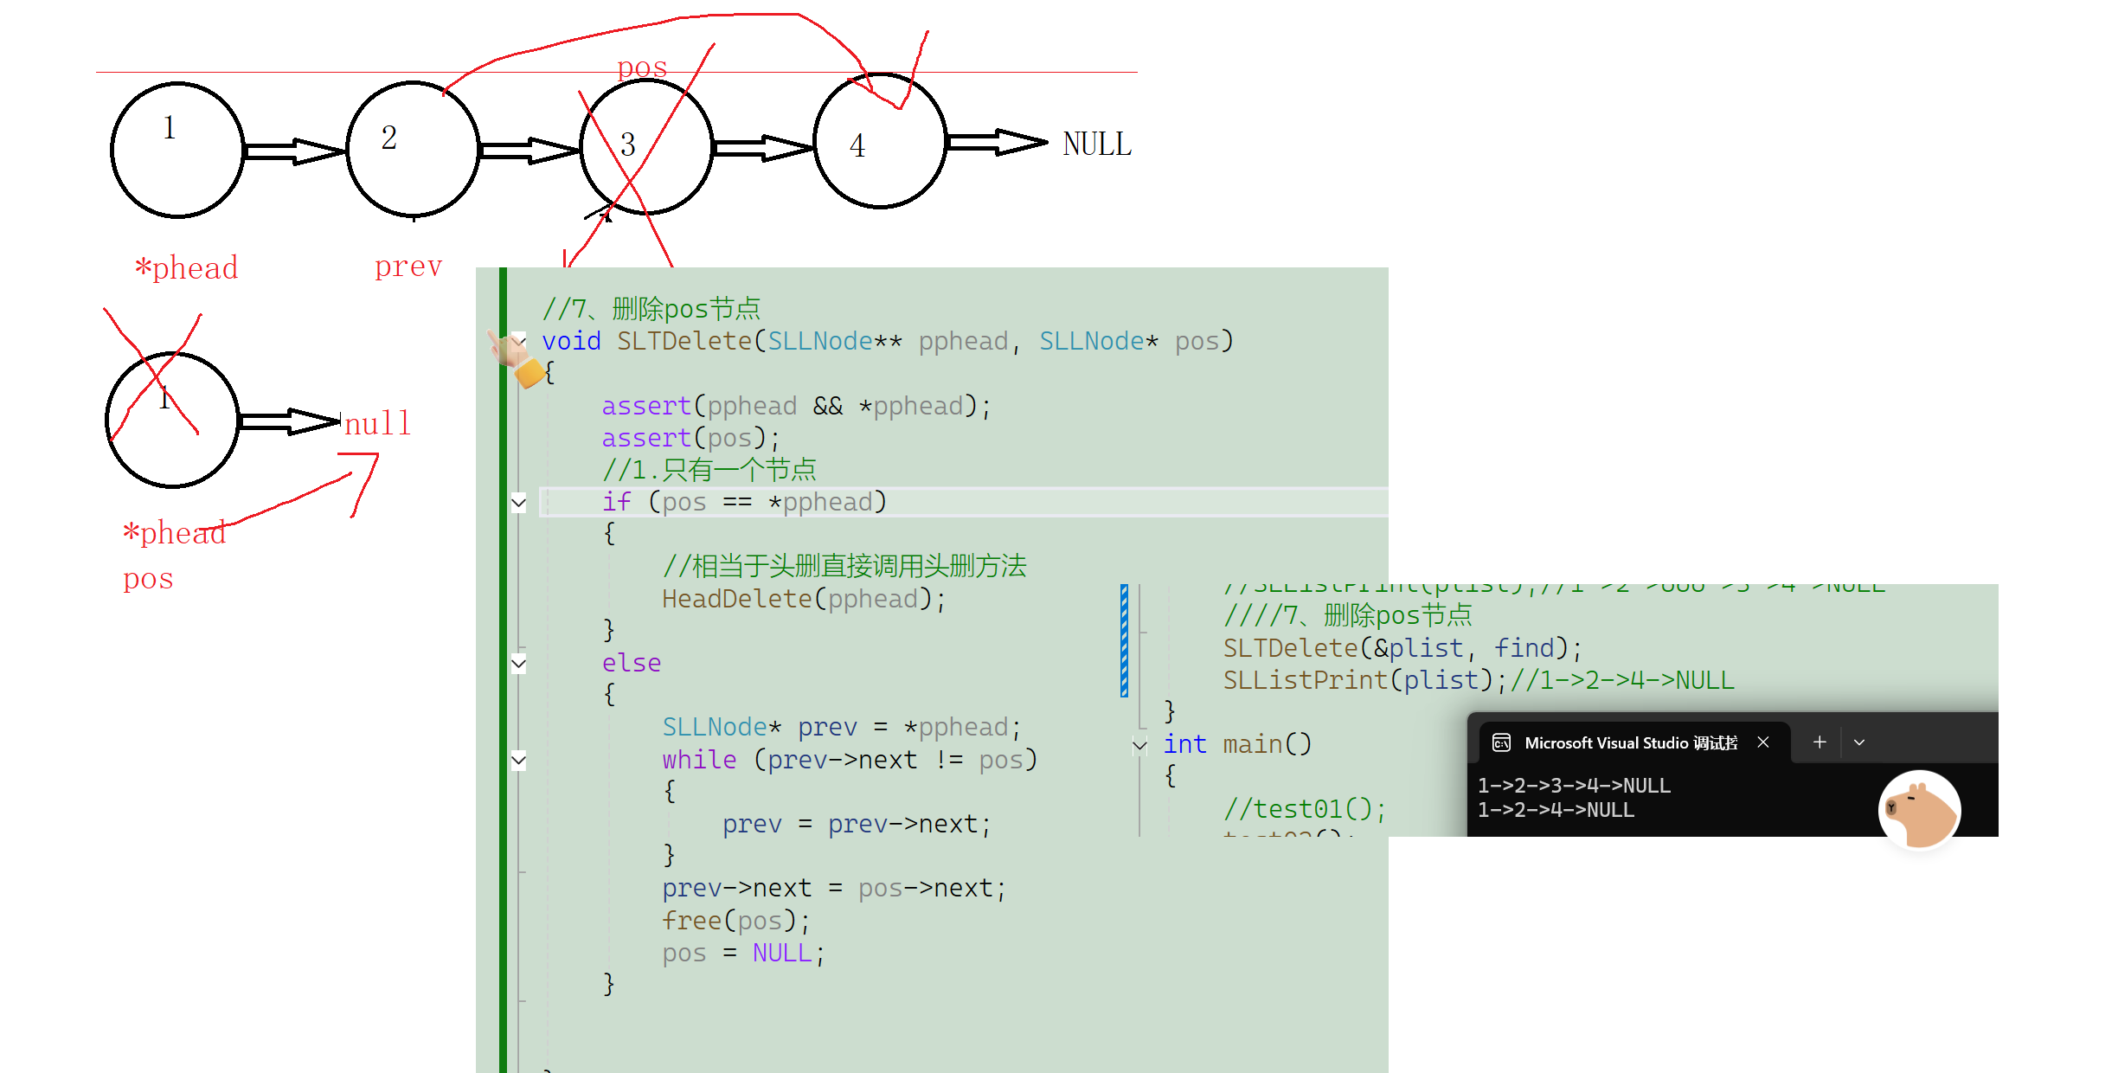Viewport: 2118px width, 1073px height.
Task: Fold the while (prev->next != pos) loop
Action: click(x=518, y=761)
